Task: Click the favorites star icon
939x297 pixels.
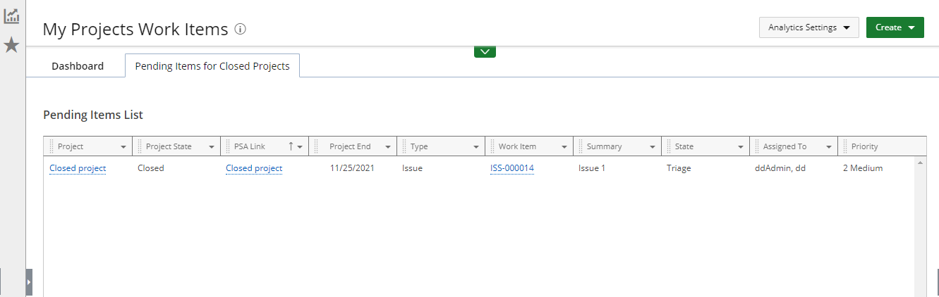Action: 11,46
